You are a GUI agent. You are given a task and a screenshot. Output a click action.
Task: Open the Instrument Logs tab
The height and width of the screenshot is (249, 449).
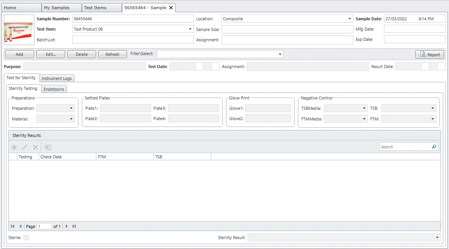(x=57, y=78)
